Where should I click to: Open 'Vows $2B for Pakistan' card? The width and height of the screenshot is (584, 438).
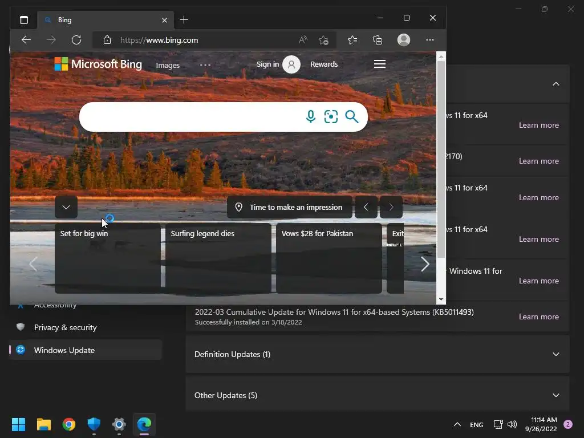pos(329,258)
